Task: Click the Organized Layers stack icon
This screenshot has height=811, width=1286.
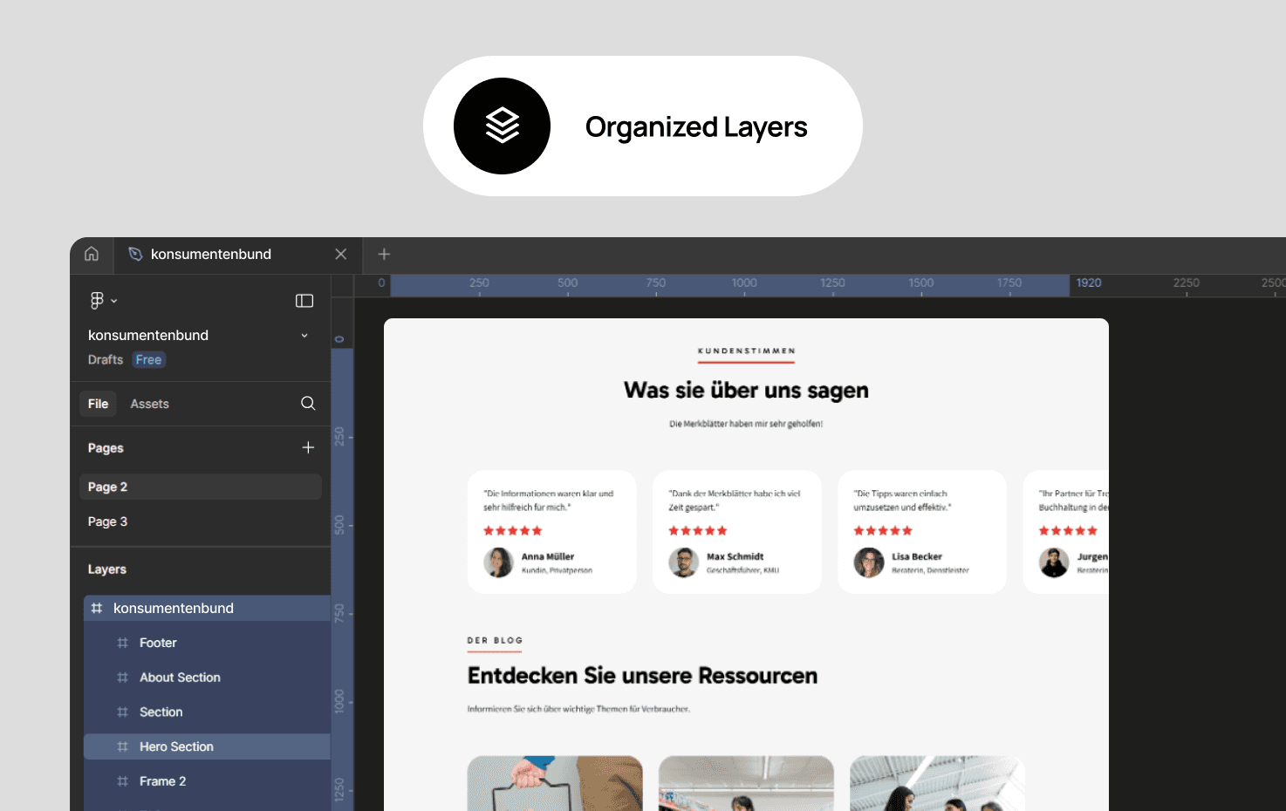Action: 503,126
